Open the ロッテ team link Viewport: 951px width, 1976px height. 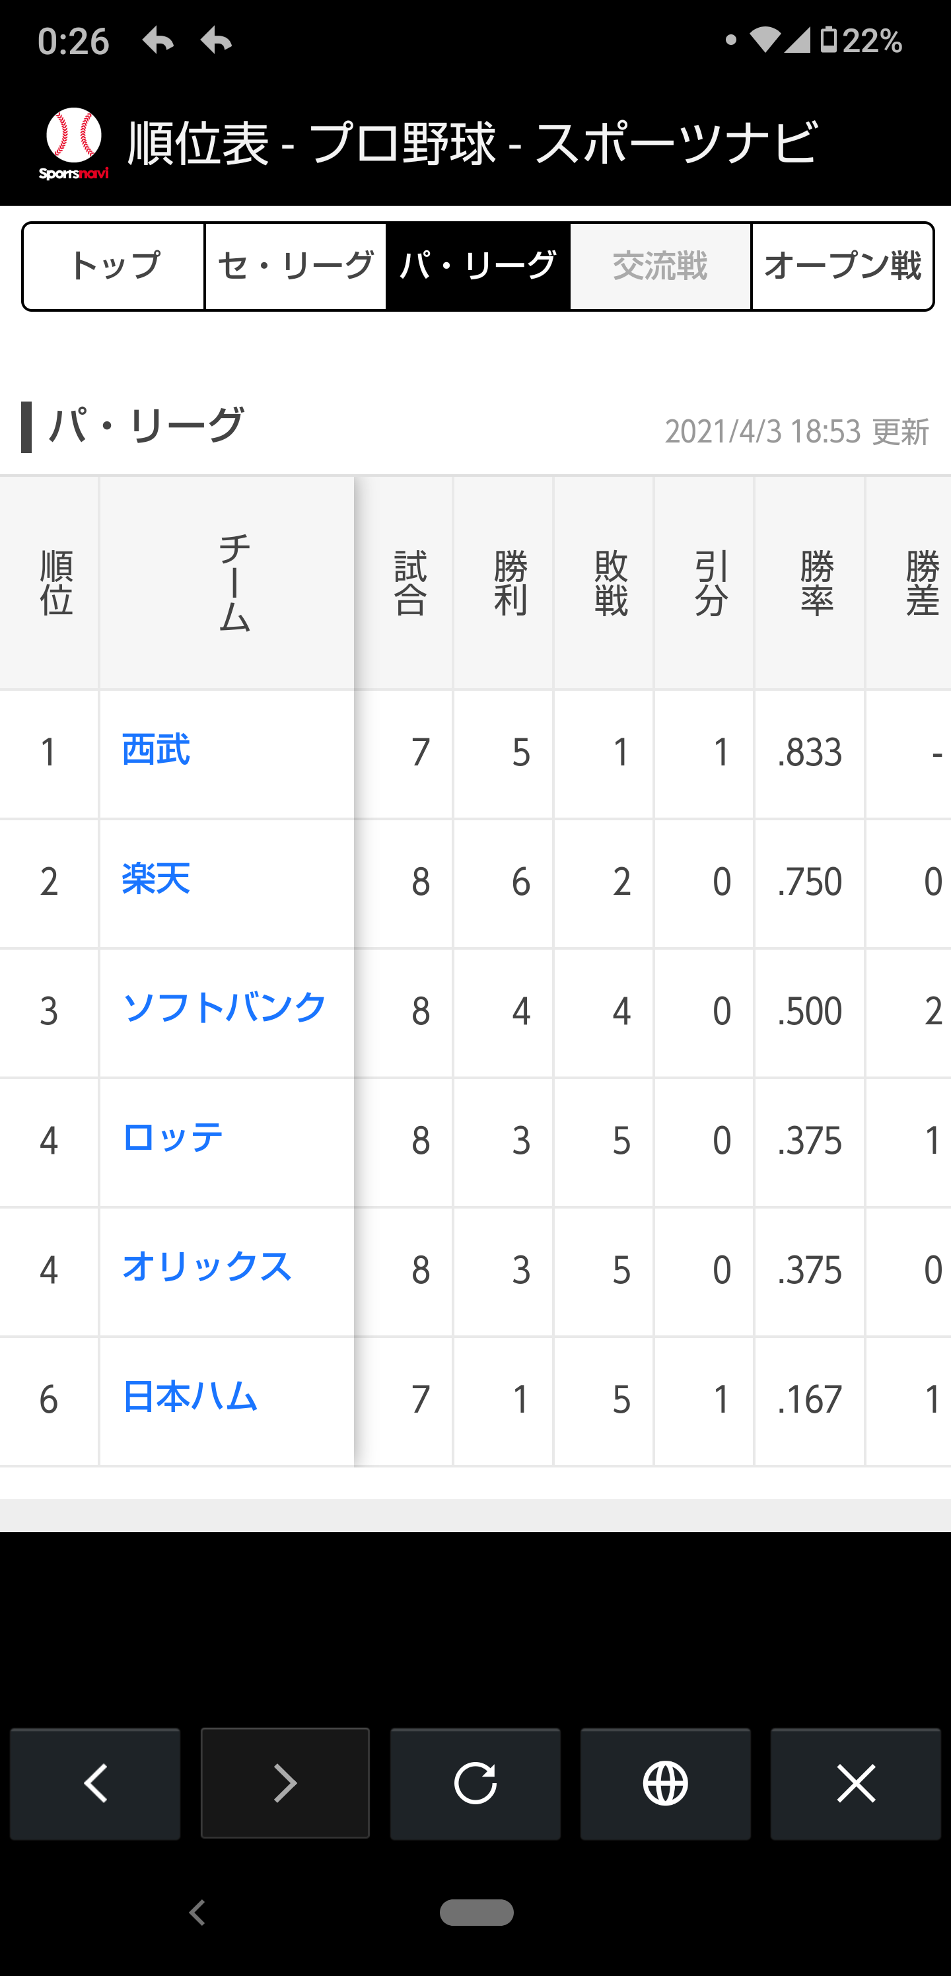173,1137
